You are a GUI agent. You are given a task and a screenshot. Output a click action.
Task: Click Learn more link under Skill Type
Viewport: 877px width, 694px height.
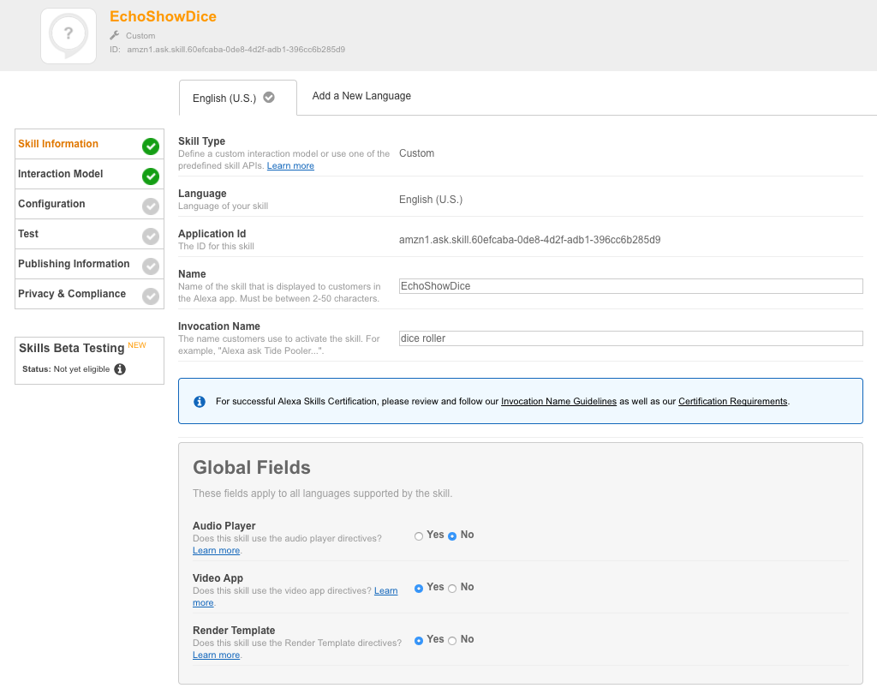coord(290,165)
